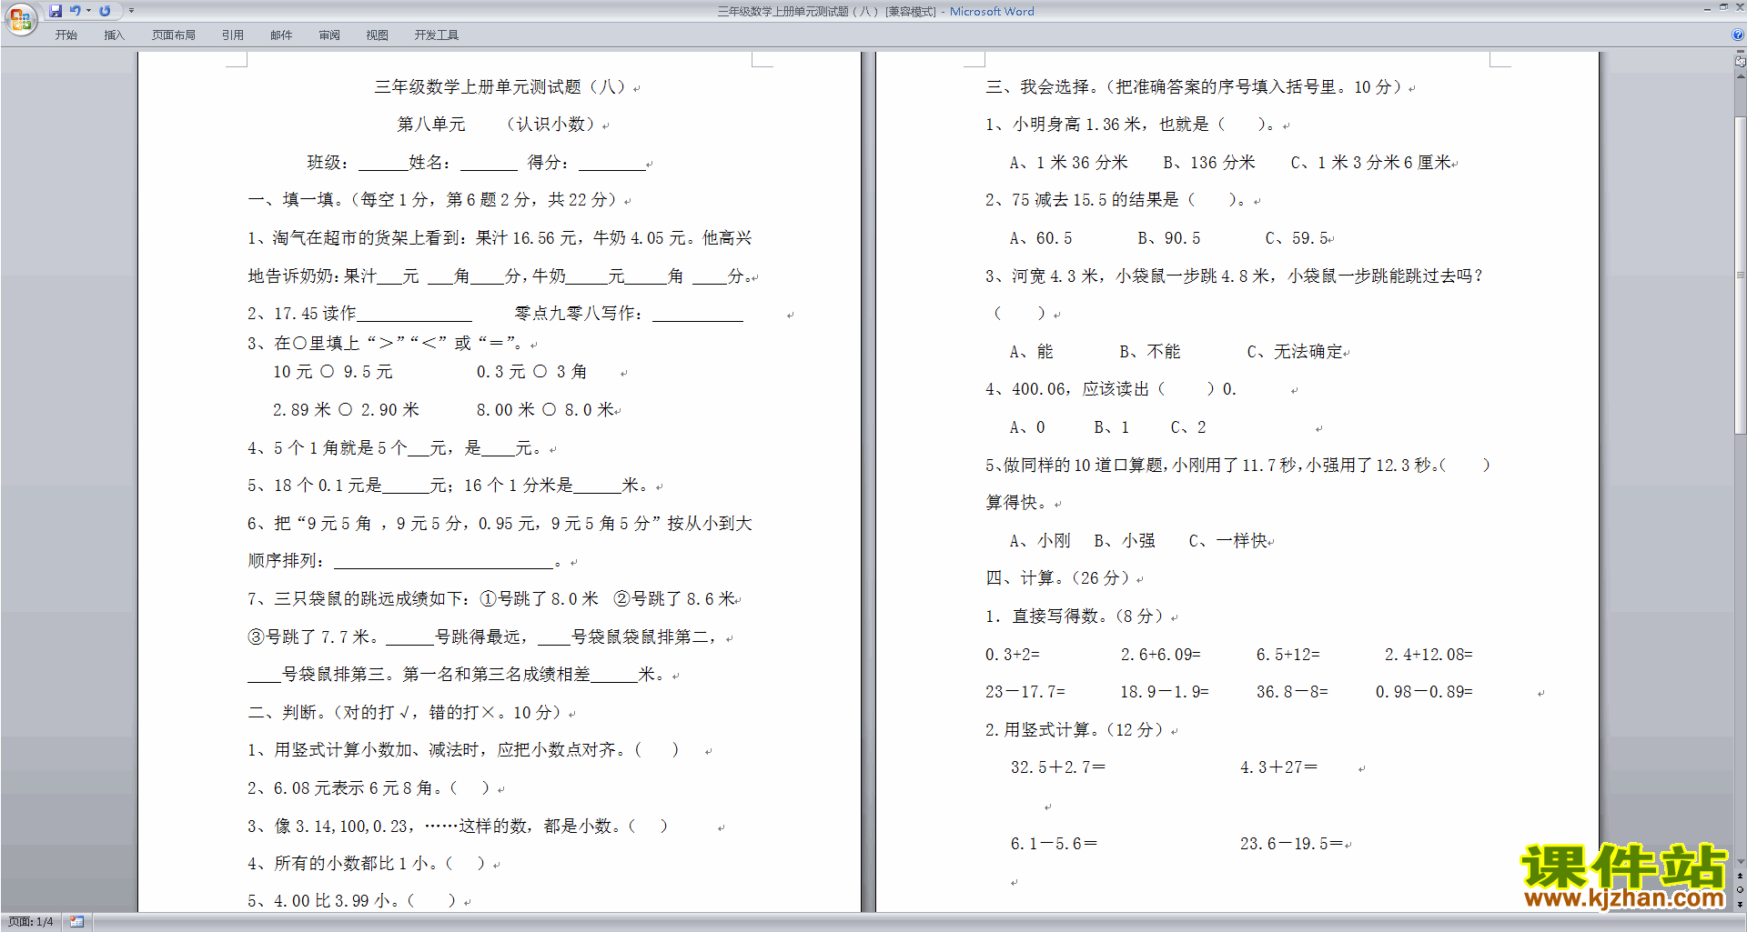The height and width of the screenshot is (932, 1747).
Task: Click the expression 32.5＋2.7＝
Action: pyautogui.click(x=1058, y=767)
